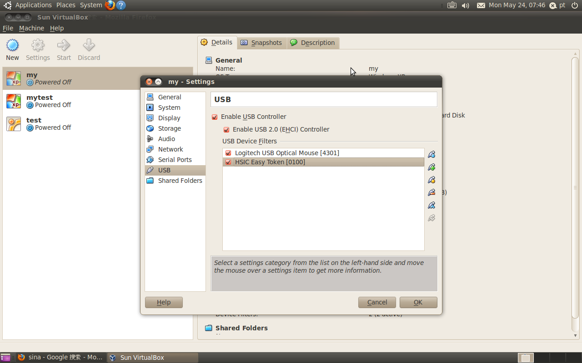Open the help icon in top panel
The width and height of the screenshot is (582, 363).
(x=121, y=5)
